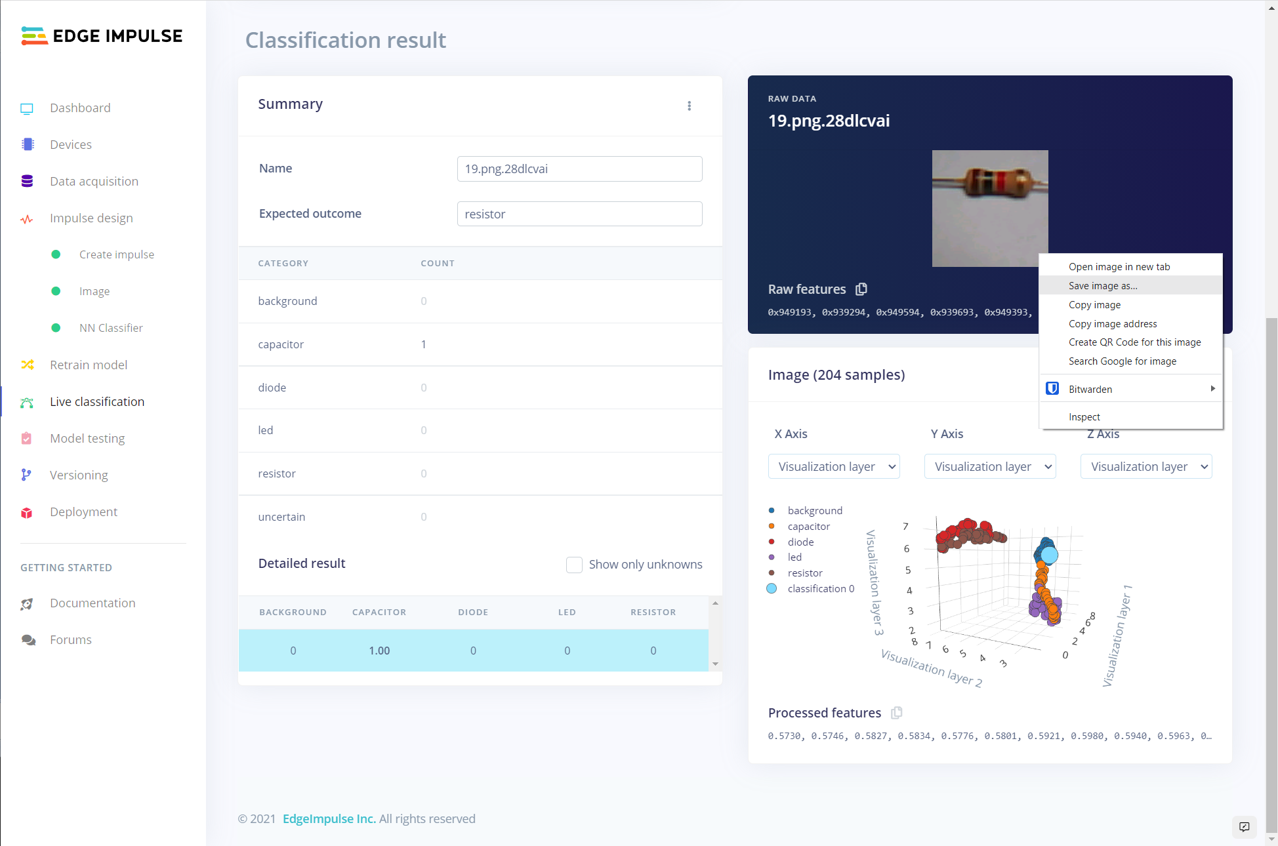Copy raw features with clipboard icon
This screenshot has height=846, width=1278.
(x=861, y=289)
